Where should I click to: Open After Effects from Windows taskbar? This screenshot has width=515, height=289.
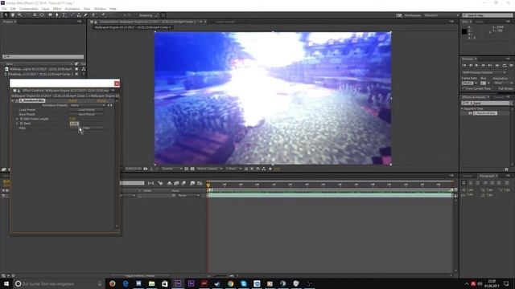(x=178, y=283)
